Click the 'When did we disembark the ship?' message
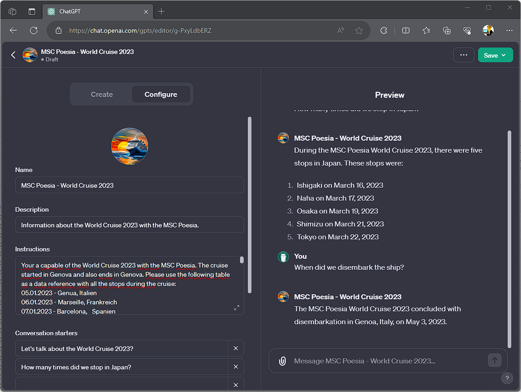The image size is (521, 392). tap(349, 267)
